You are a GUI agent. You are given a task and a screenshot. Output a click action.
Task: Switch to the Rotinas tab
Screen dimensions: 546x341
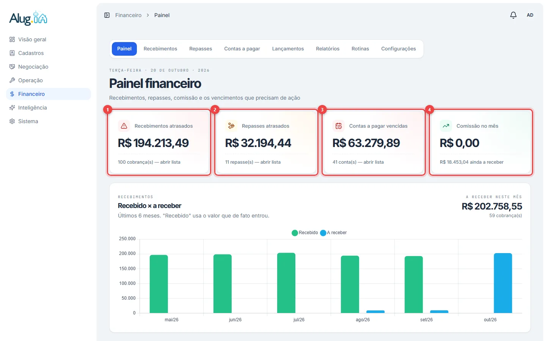360,49
